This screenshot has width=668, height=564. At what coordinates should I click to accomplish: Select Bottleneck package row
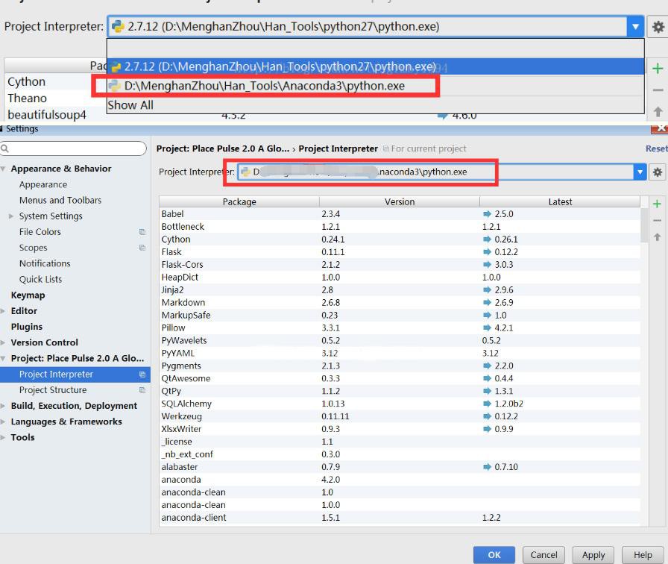[x=400, y=227]
